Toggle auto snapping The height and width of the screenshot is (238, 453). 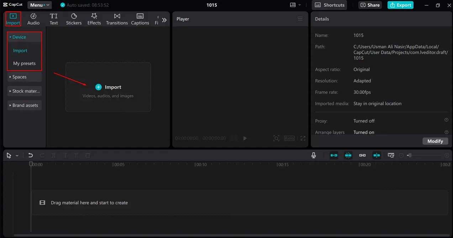pos(348,155)
